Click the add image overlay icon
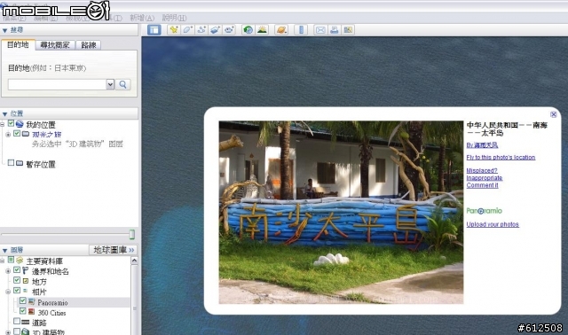The width and height of the screenshot is (568, 335). [x=215, y=30]
